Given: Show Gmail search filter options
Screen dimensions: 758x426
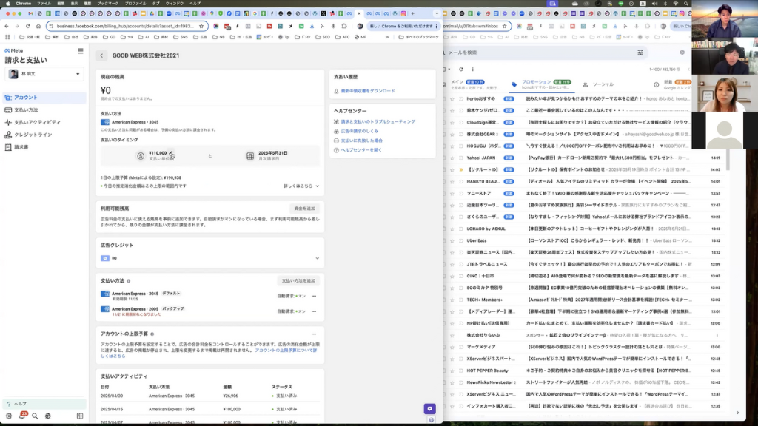Looking at the screenshot, I should coord(640,53).
